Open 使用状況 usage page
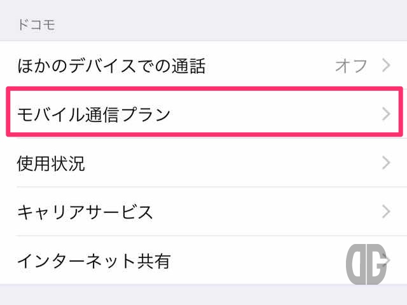 click(x=203, y=163)
